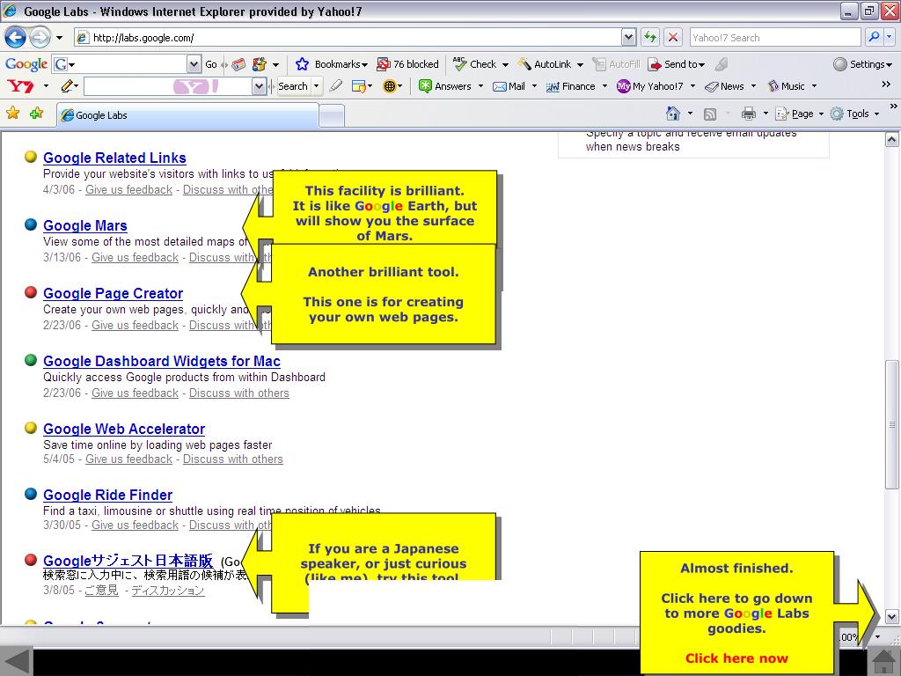Image resolution: width=901 pixels, height=676 pixels.
Task: Expand the Google toolbar Settings menu
Action: coord(862,63)
